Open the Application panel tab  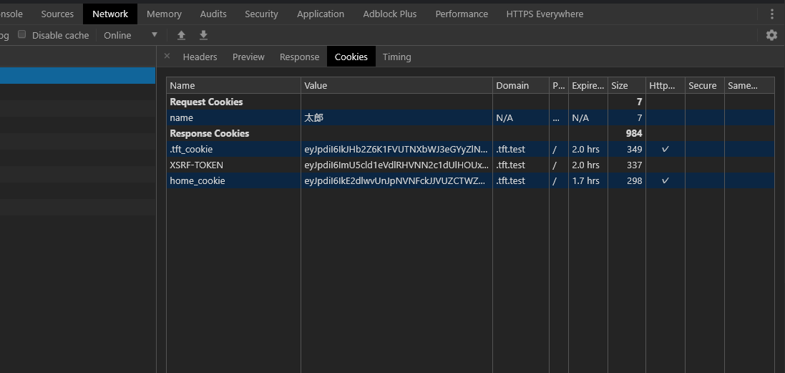click(x=320, y=14)
